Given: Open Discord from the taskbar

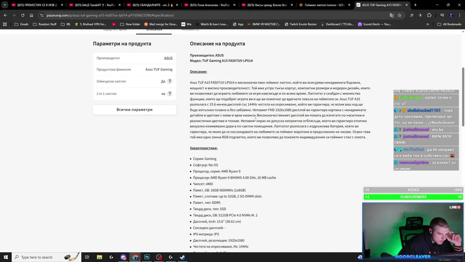Looking at the screenshot, I should pyautogui.click(x=123, y=257).
